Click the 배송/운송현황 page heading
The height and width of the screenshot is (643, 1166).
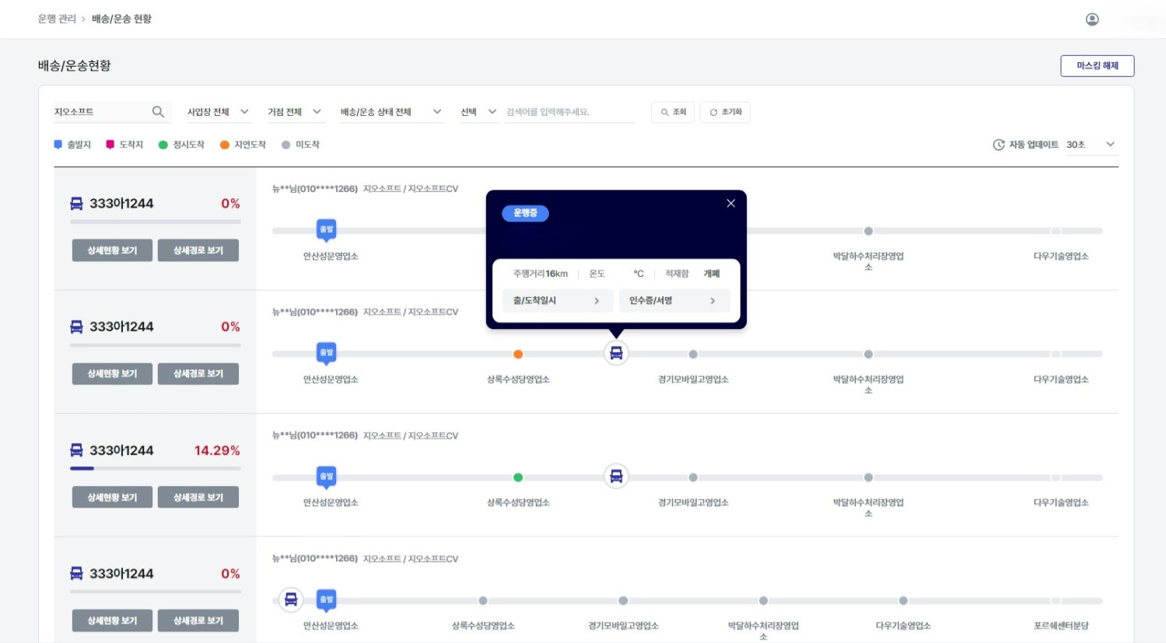tap(75, 66)
